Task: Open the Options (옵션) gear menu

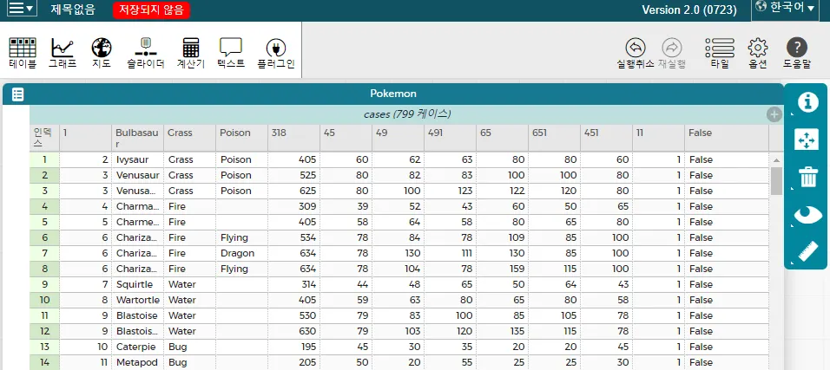Action: click(758, 52)
